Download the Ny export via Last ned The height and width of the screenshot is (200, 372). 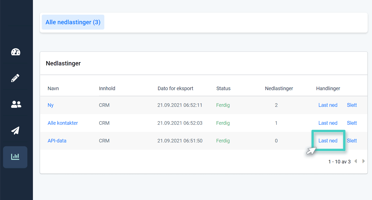coord(328,105)
